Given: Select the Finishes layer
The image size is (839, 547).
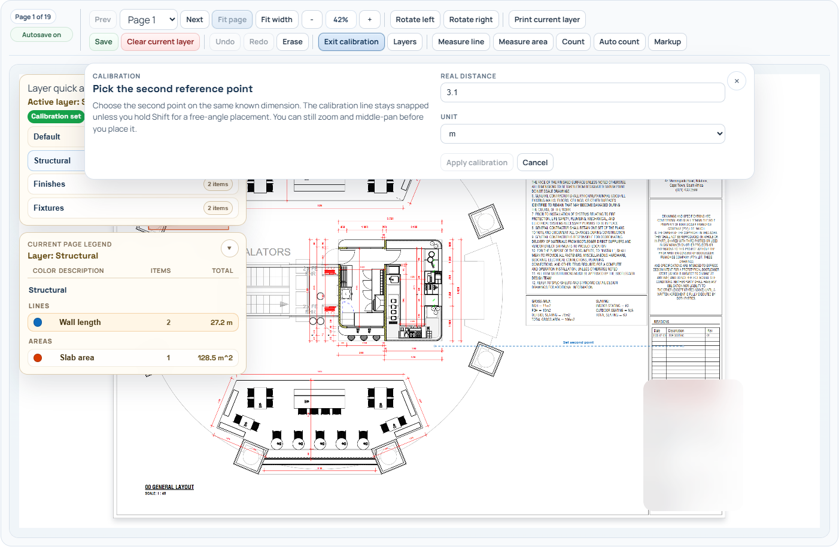Looking at the screenshot, I should pos(133,184).
